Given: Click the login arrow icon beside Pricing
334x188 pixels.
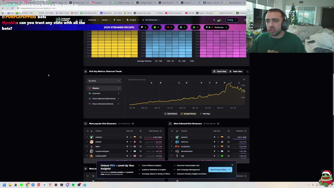Looking at the screenshot, I should tap(245, 20).
